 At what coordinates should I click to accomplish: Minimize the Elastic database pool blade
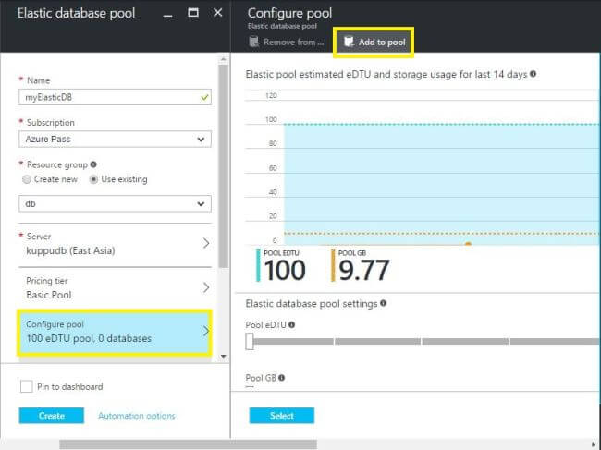pyautogui.click(x=167, y=14)
